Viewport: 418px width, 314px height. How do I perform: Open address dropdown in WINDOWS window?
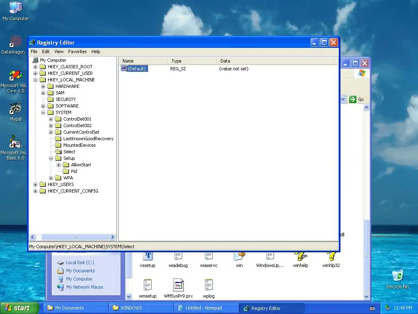click(343, 99)
